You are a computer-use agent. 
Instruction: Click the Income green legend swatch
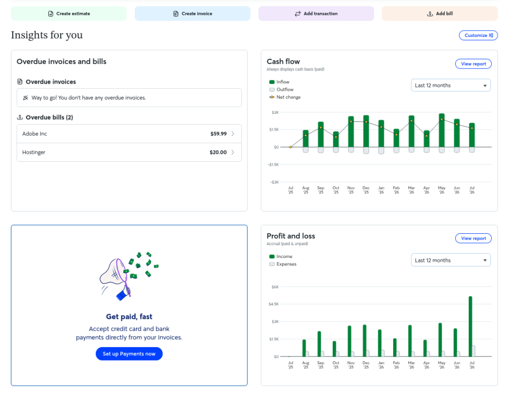pyautogui.click(x=272, y=256)
